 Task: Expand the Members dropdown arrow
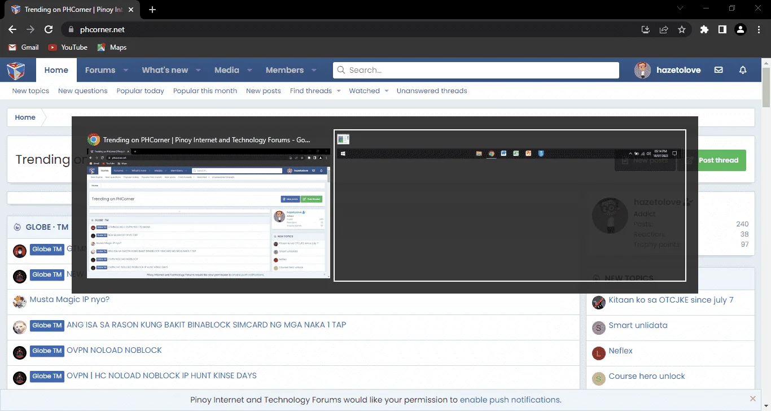[314, 71]
